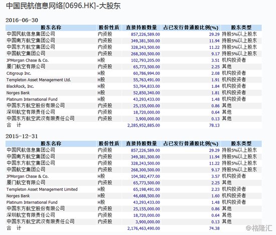Select BlackRock, Inc. shareholder name
Viewport: 276px width, 235px height.
(20, 86)
